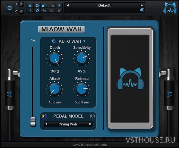Screen dimensions: 179x148
Task: Click the Depth label
Action: coord(55,48)
